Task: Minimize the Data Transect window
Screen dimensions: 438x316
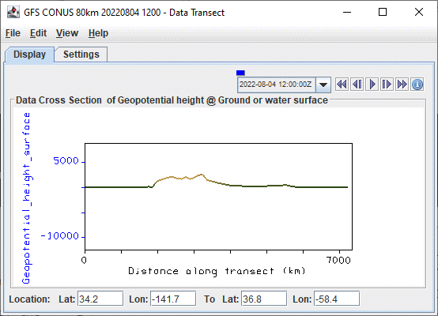Action: (347, 13)
